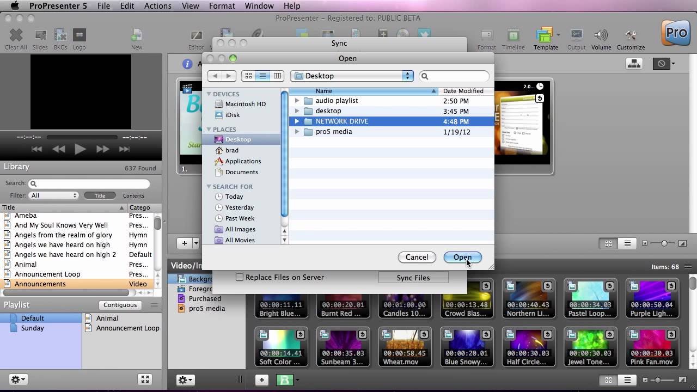Open the Template toolbar icon
The image size is (697, 392).
pyautogui.click(x=545, y=36)
